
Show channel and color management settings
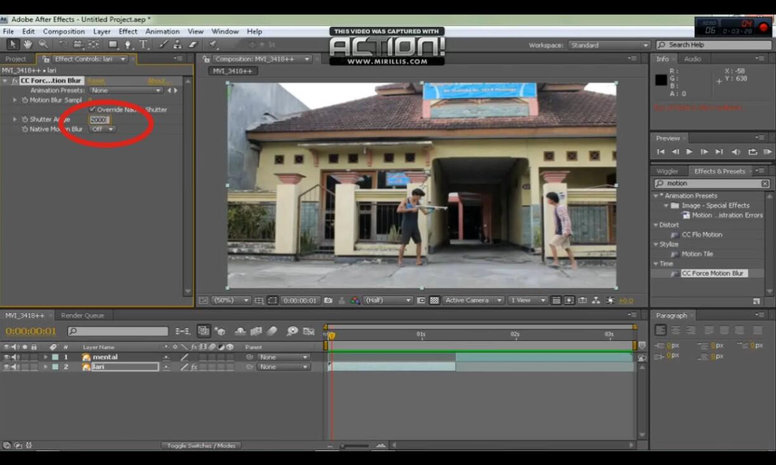coord(355,300)
